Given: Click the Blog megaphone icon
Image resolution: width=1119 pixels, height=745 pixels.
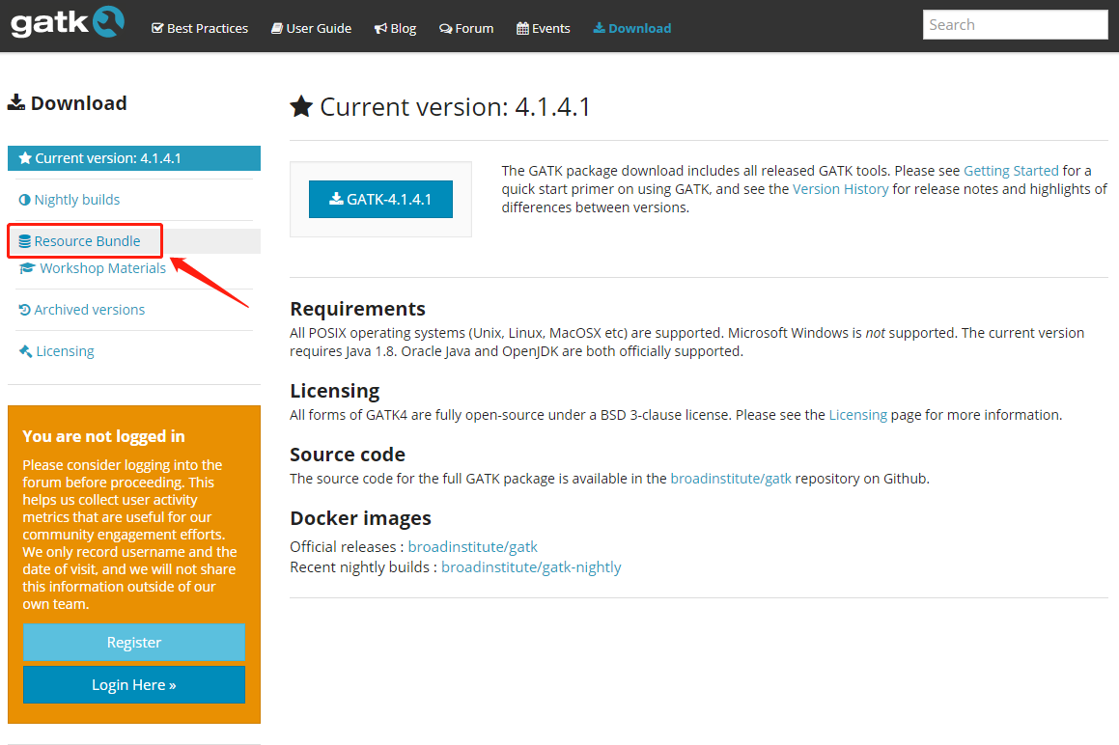Looking at the screenshot, I should click(380, 29).
